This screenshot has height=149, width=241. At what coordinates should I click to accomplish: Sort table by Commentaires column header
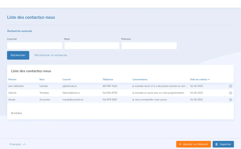[x=140, y=80]
